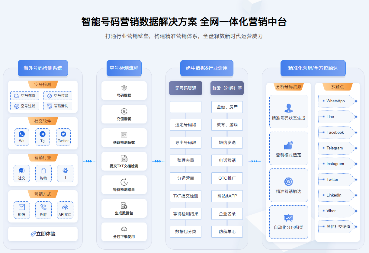This screenshot has width=369, height=253.
Task: Open the API接口 cloud icon
Action: (65, 207)
